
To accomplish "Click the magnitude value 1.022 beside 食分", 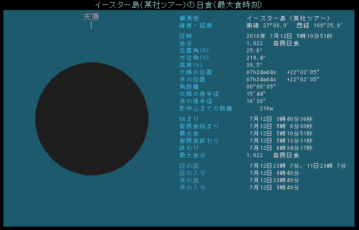I will [255, 43].
